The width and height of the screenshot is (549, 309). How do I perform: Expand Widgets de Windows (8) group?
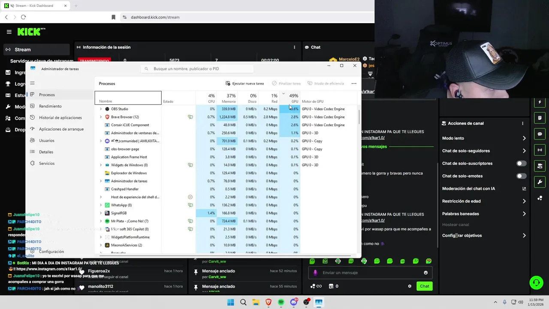[x=101, y=165]
